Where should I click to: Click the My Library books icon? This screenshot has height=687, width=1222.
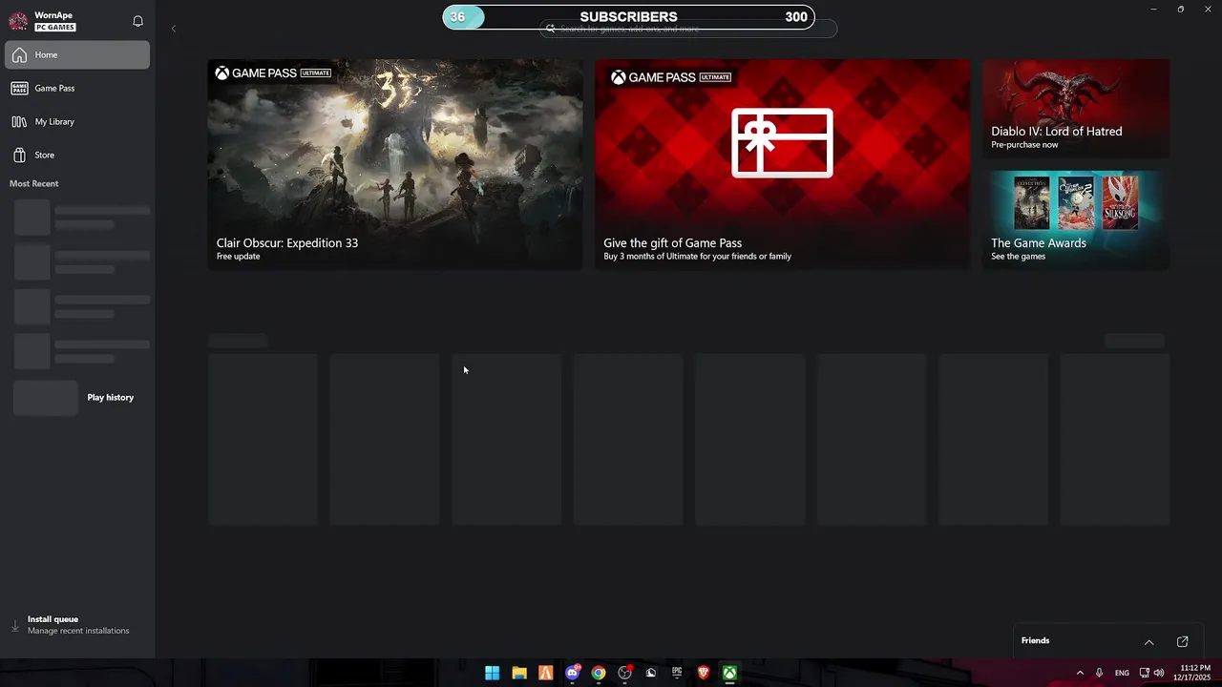point(19,121)
